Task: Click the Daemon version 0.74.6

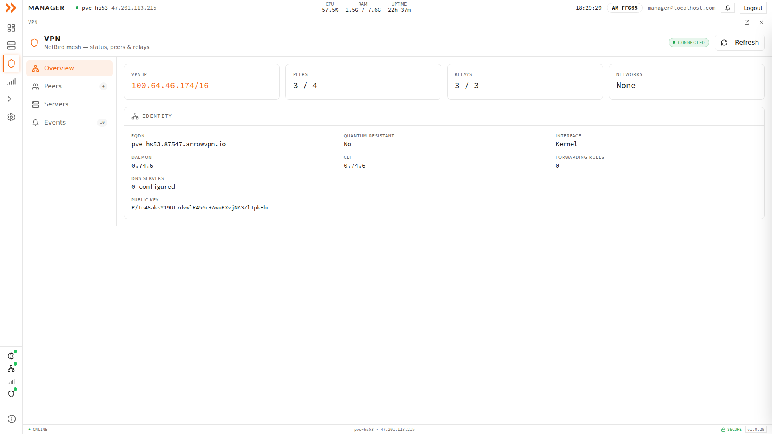Action: click(x=142, y=166)
